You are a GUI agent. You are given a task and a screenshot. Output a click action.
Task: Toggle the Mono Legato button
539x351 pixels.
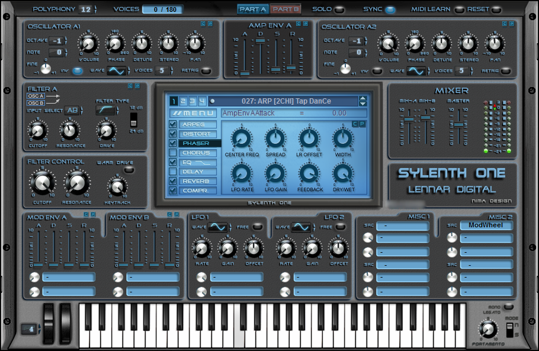click(508, 307)
